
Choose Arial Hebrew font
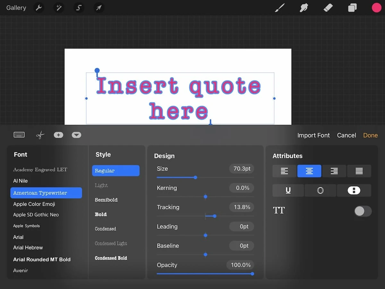pyautogui.click(x=28, y=248)
